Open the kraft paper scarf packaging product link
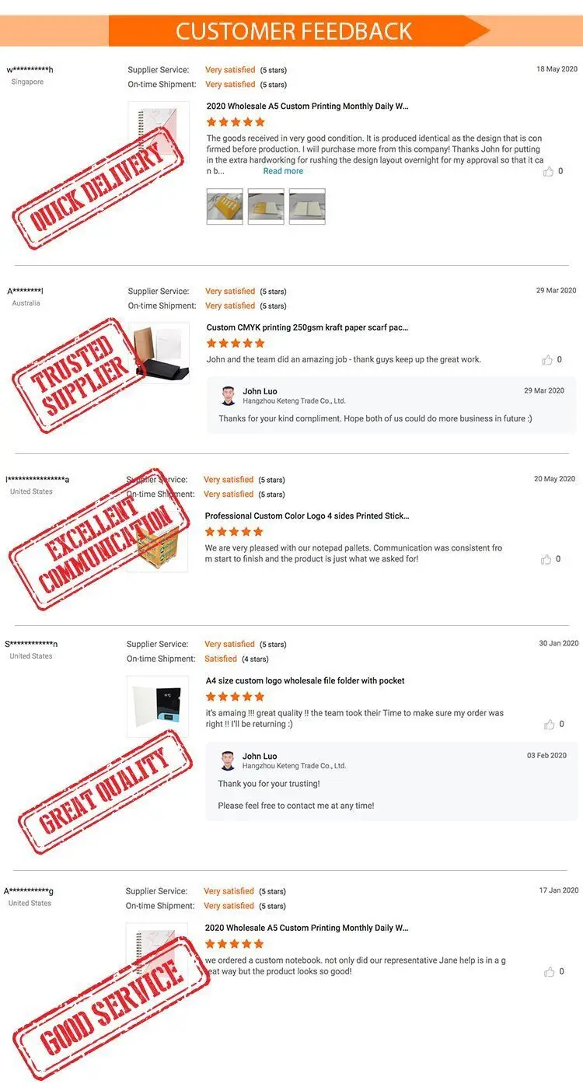 (x=307, y=327)
